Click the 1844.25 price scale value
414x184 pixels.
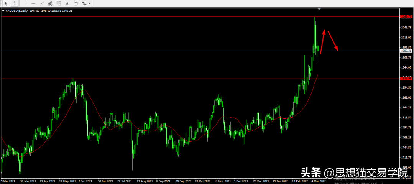pos(406,107)
